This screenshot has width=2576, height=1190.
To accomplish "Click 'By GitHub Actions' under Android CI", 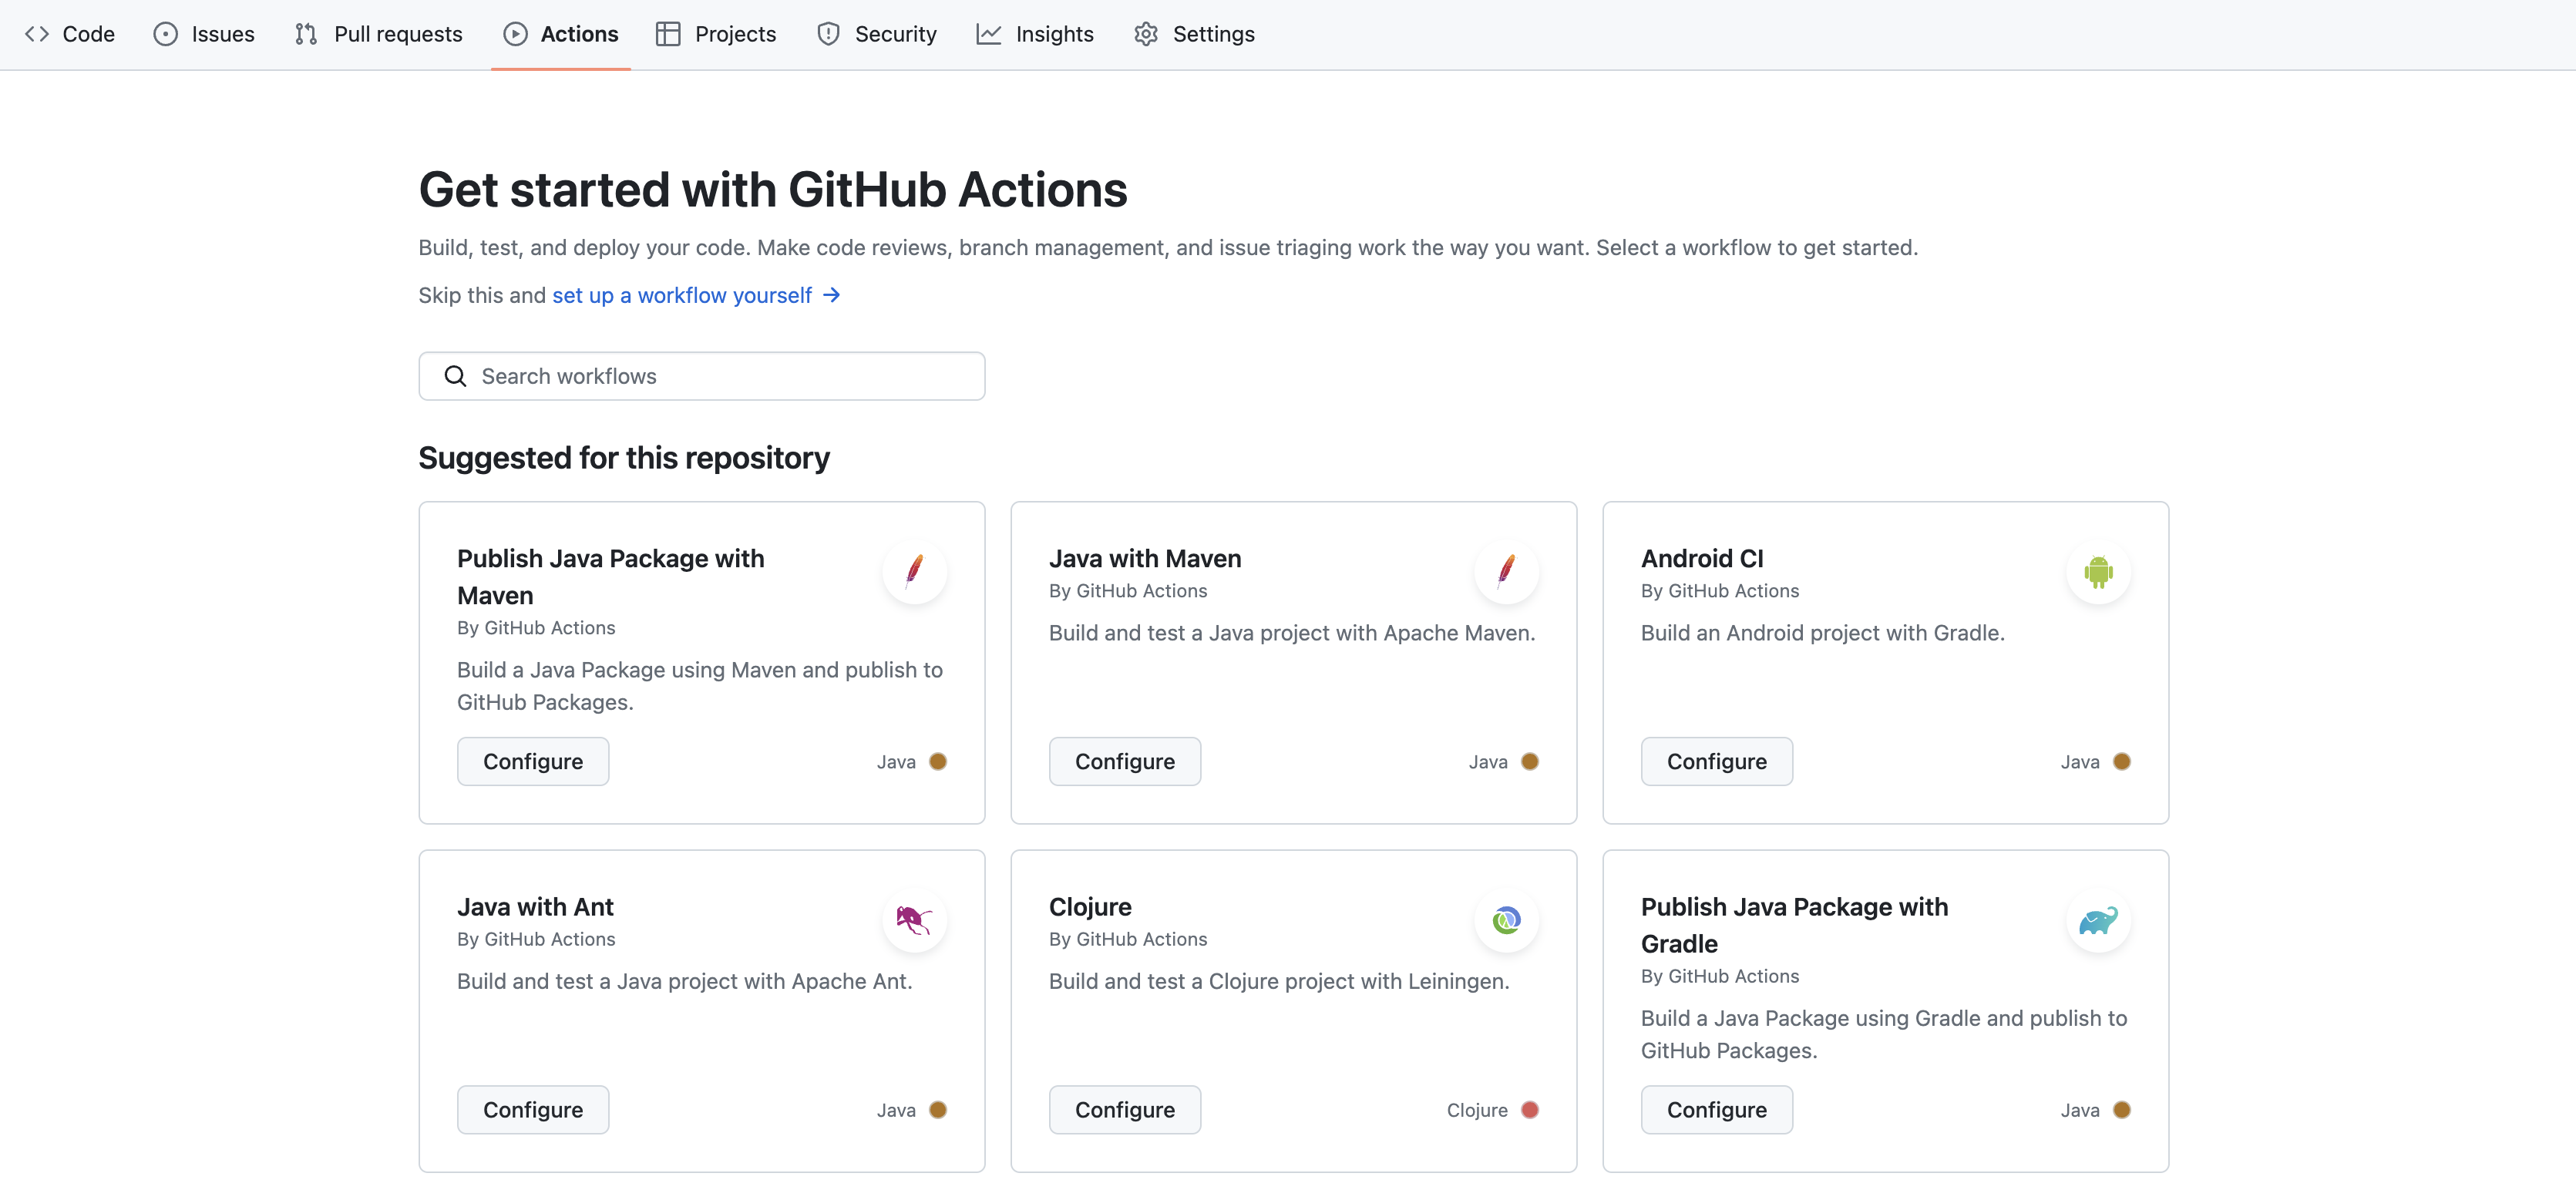I will (x=1720, y=590).
